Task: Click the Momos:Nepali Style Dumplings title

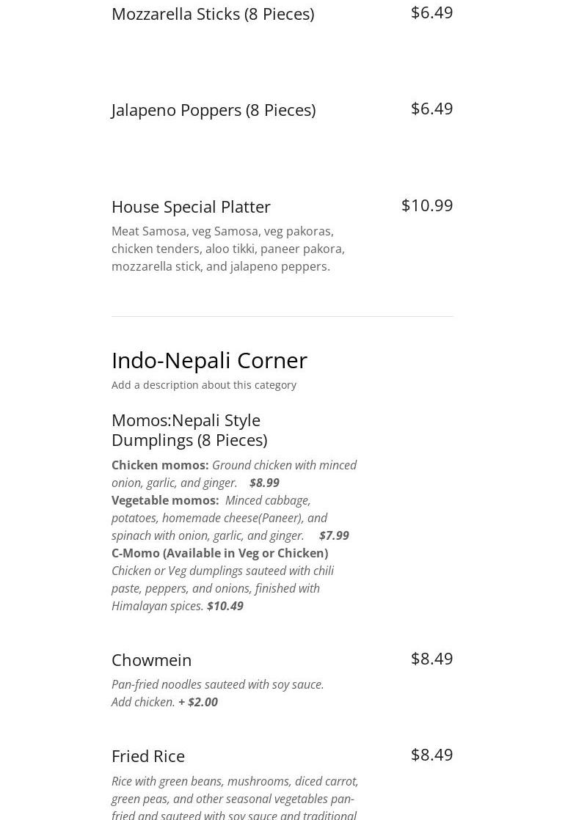Action: (189, 430)
